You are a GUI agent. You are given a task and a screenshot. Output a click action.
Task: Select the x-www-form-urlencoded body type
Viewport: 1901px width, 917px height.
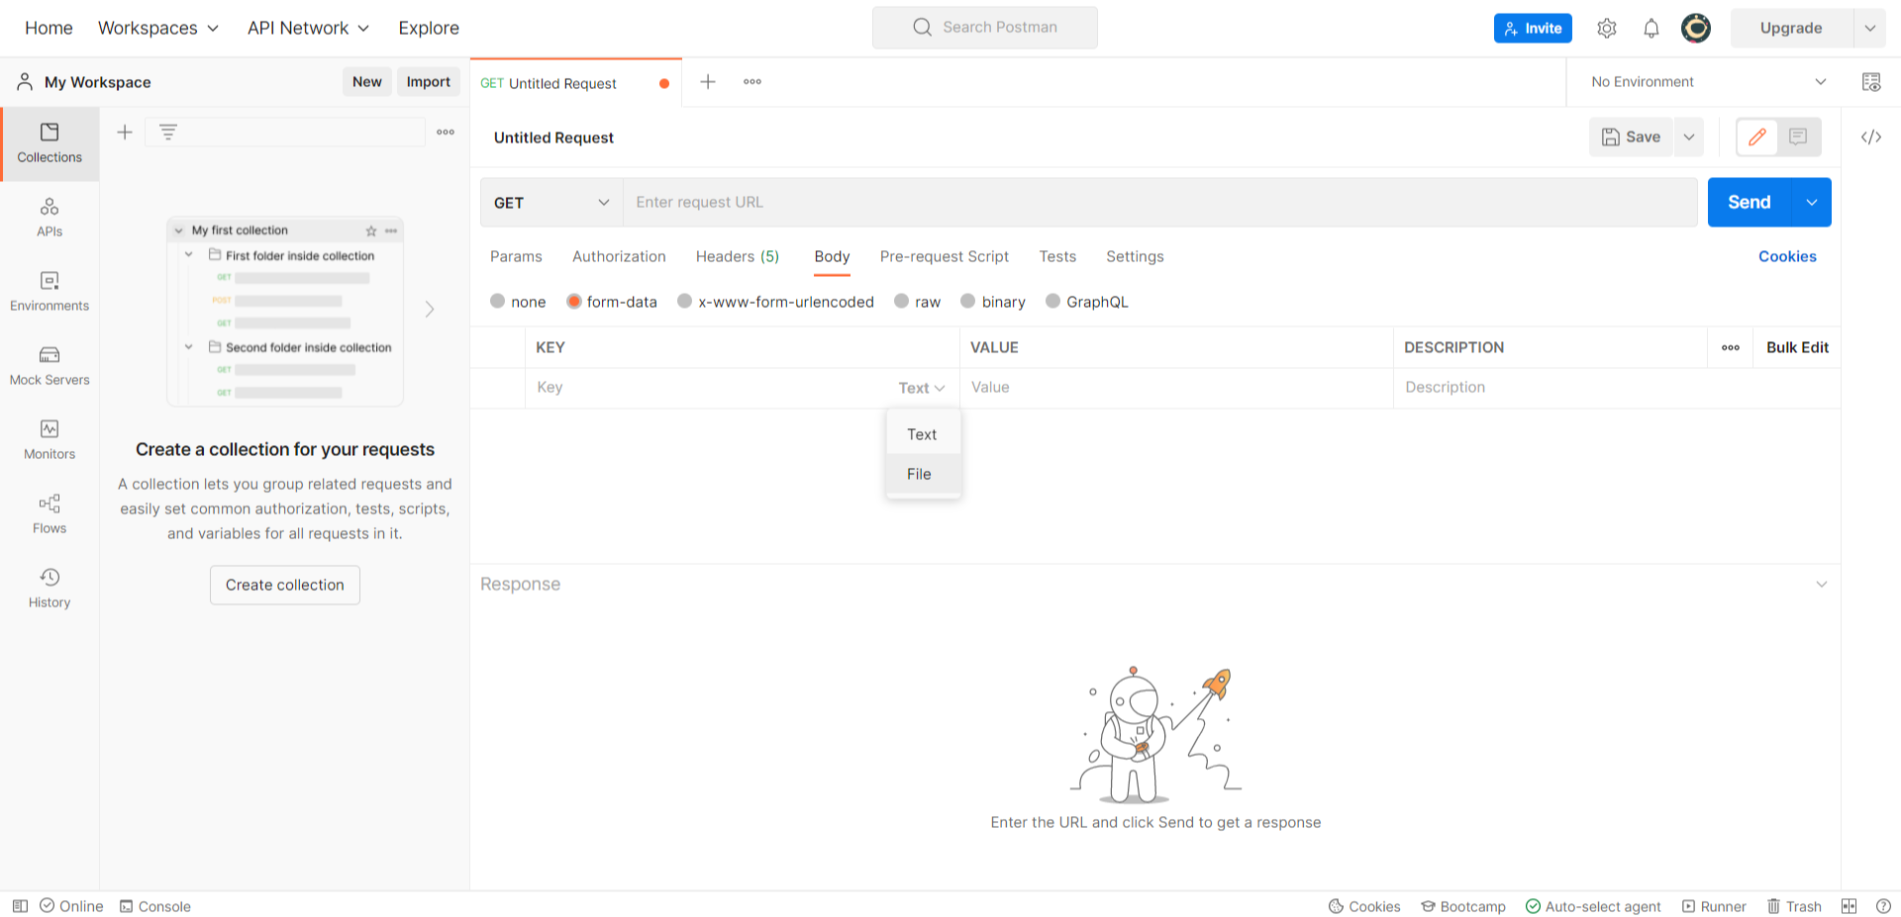(x=775, y=302)
